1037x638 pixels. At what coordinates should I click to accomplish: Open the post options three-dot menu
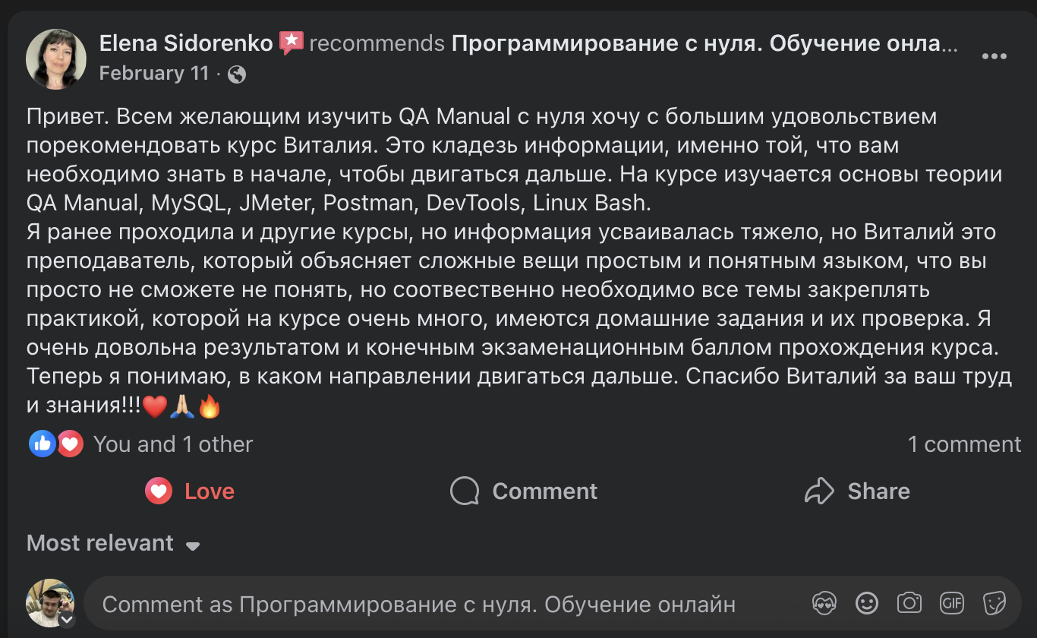click(993, 55)
